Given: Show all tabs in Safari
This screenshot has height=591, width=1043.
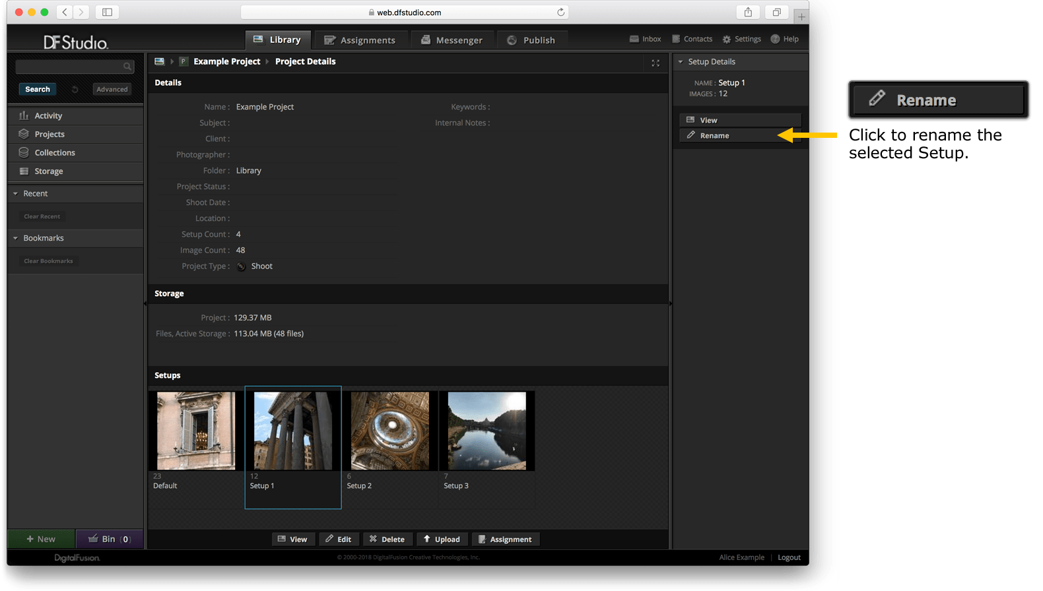Looking at the screenshot, I should pos(776,12).
